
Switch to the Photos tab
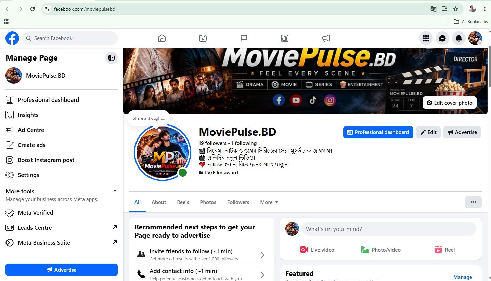click(208, 202)
